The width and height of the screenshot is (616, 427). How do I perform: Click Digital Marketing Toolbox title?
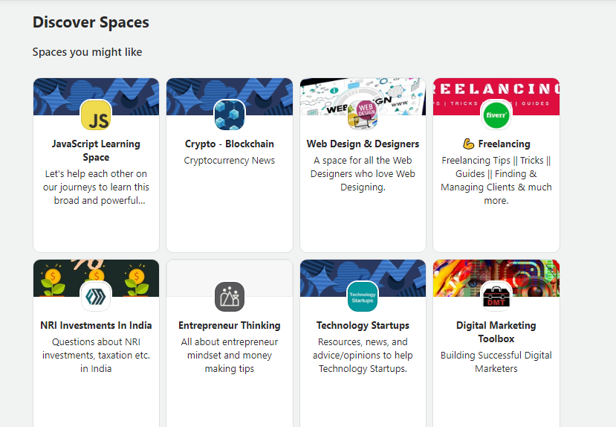pyautogui.click(x=496, y=333)
